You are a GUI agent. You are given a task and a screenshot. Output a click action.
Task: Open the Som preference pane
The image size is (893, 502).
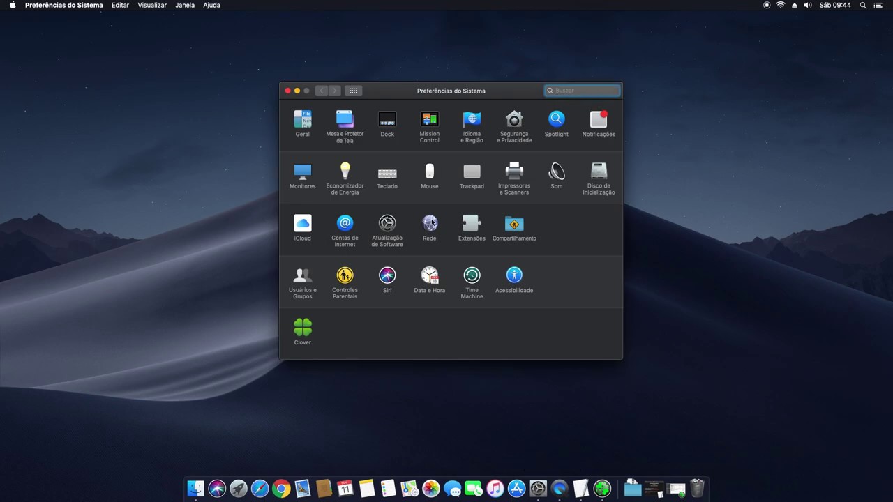(556, 176)
